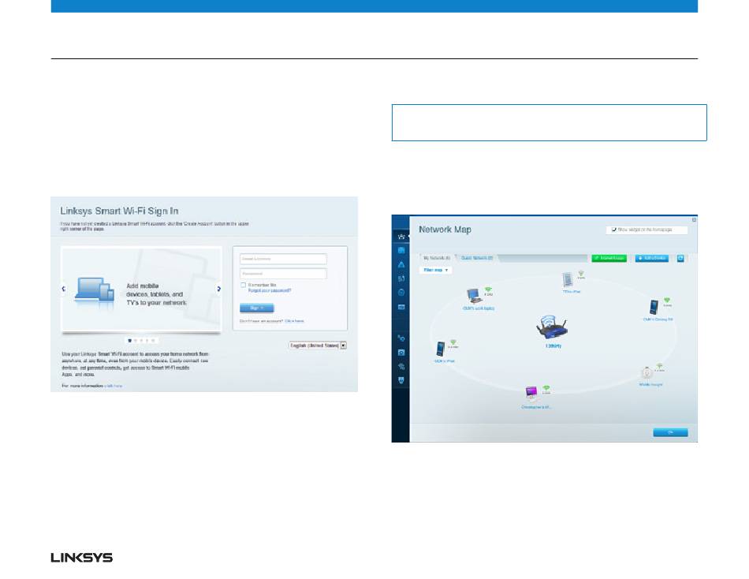Switch to the My Network tab

point(437,258)
